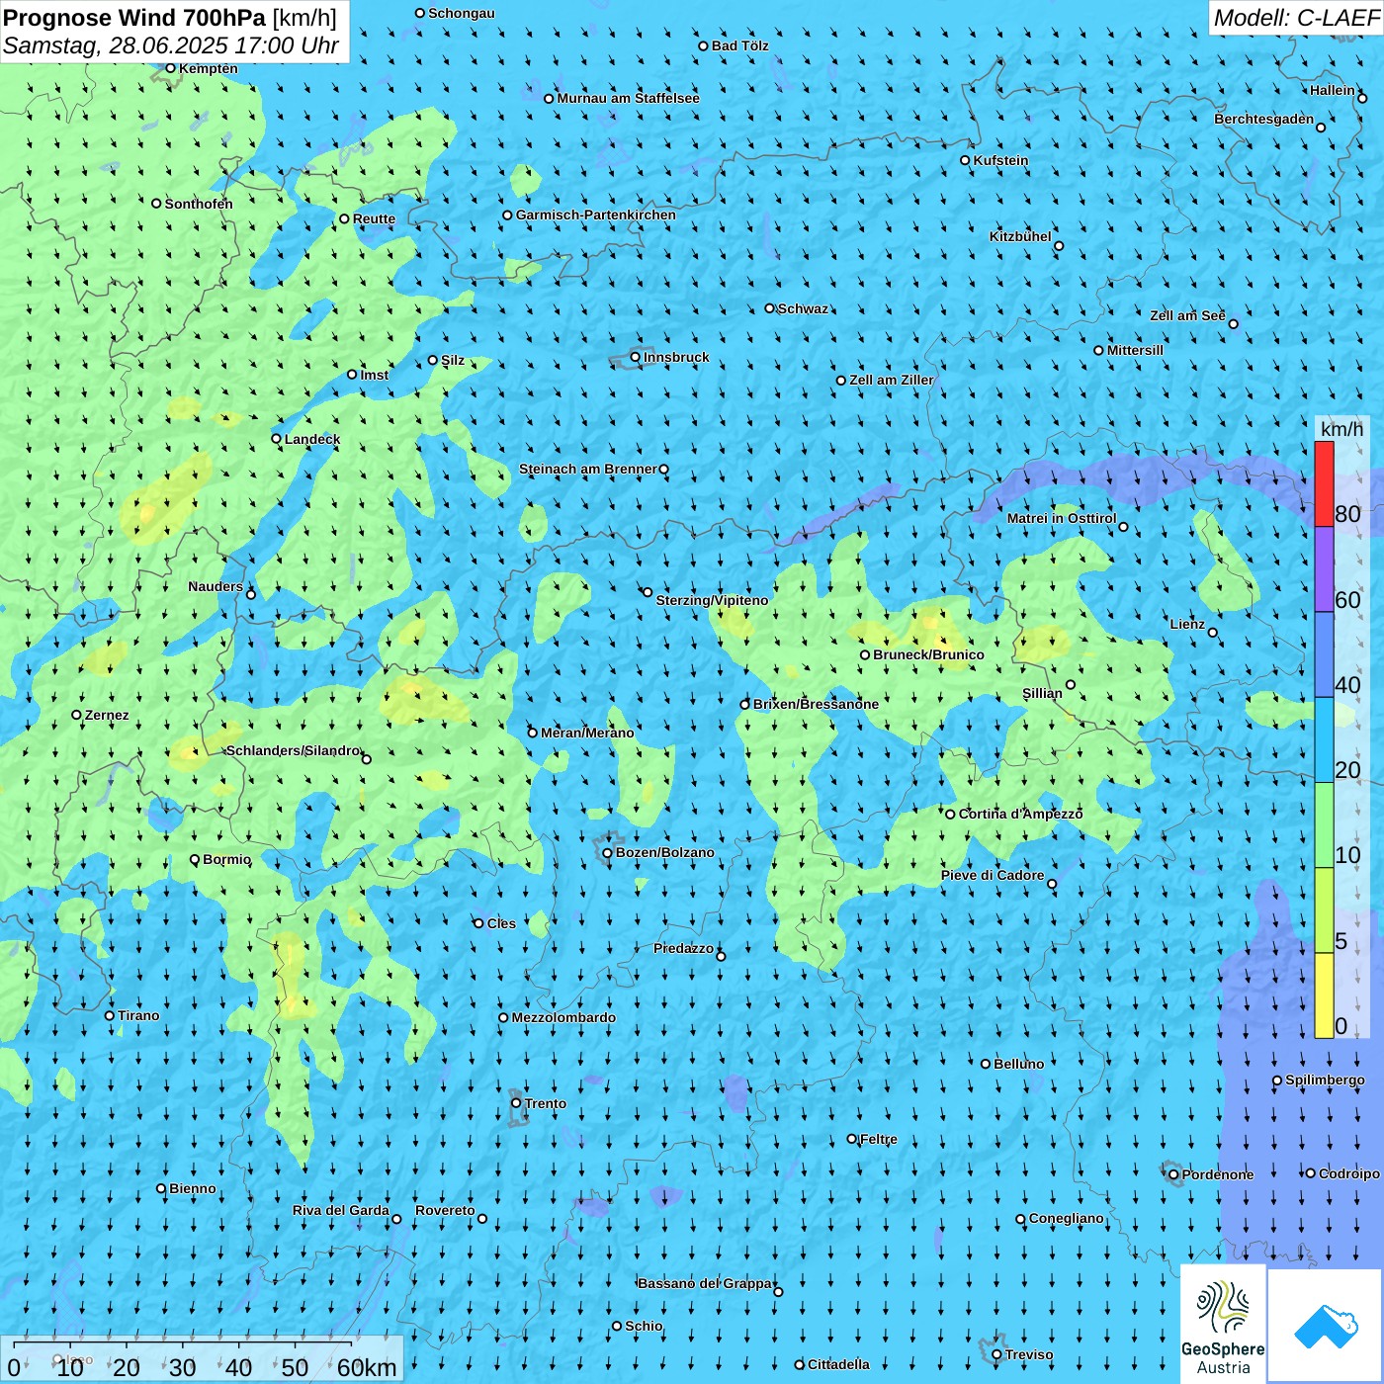The image size is (1384, 1384).
Task: Click the blue cloud app logo
Action: click(1326, 1326)
